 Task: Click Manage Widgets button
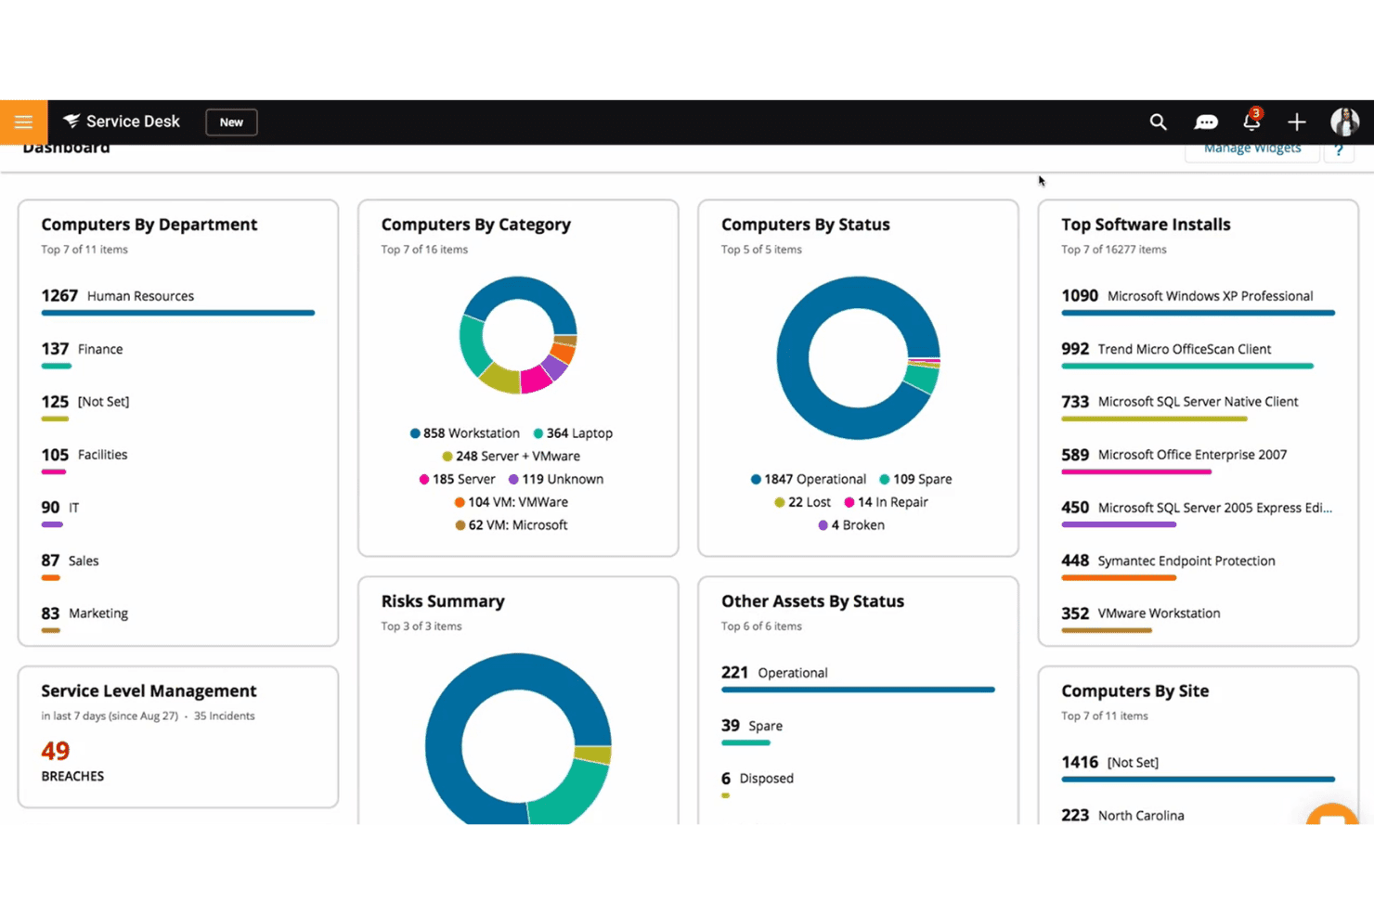click(x=1252, y=150)
